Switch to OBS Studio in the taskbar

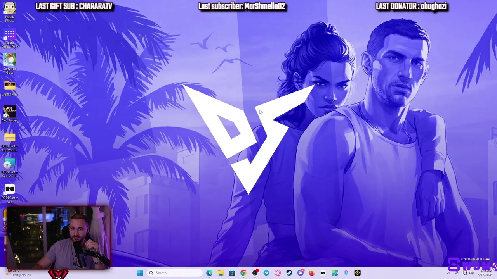255,273
